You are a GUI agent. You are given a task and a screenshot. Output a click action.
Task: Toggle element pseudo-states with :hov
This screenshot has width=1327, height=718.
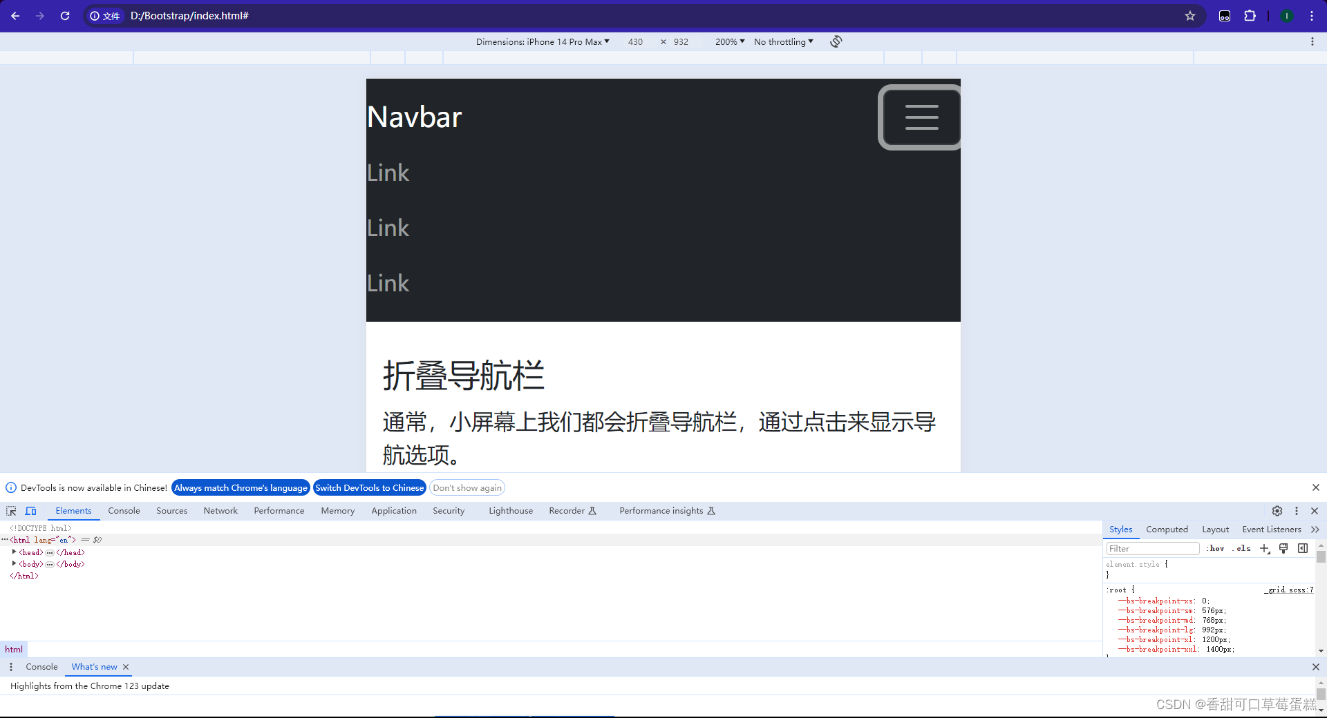click(x=1214, y=548)
